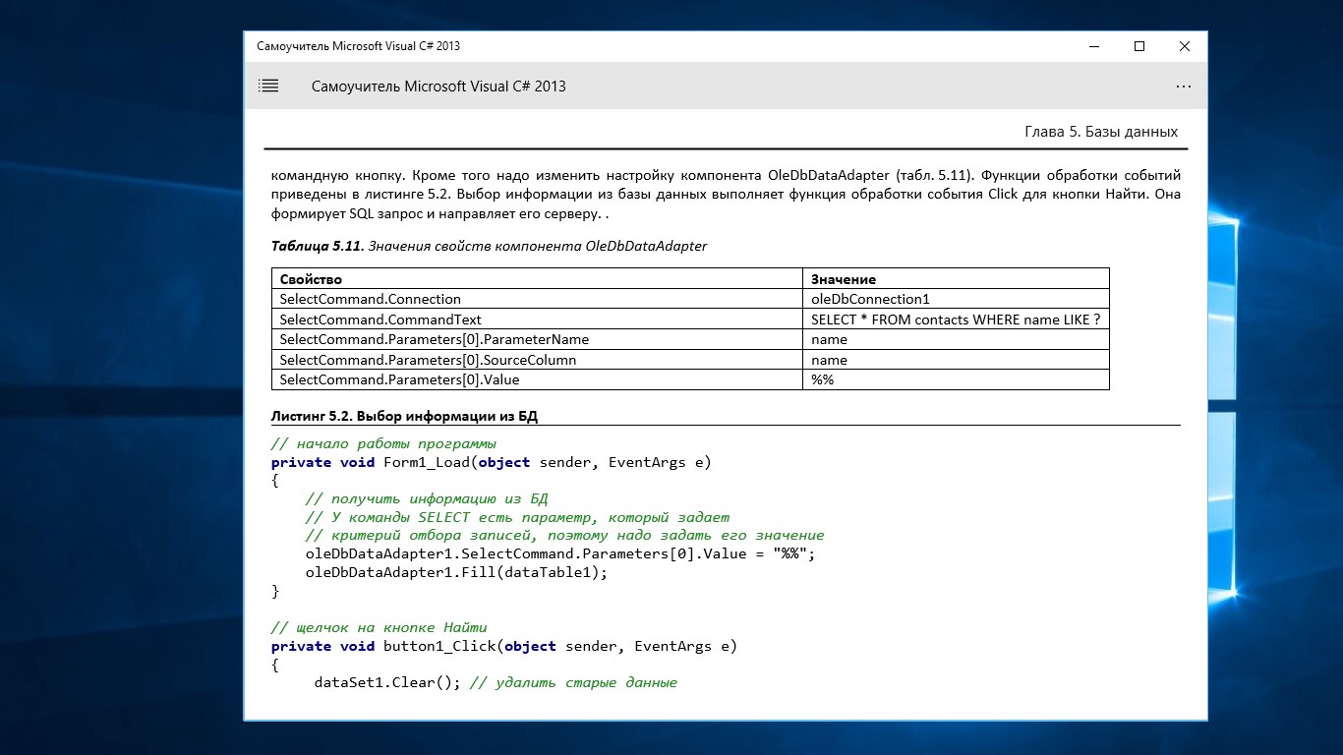The width and height of the screenshot is (1343, 755).
Task: Click the 'SELECT * FROM contacts' query cell
Action: coord(956,319)
